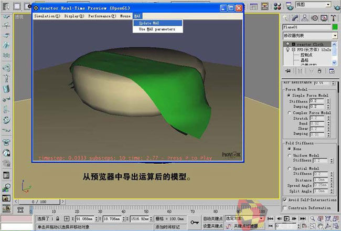Screen dimensions: 341x231
Task: Switch to the Utilities hammer tab
Action: click(333, 18)
